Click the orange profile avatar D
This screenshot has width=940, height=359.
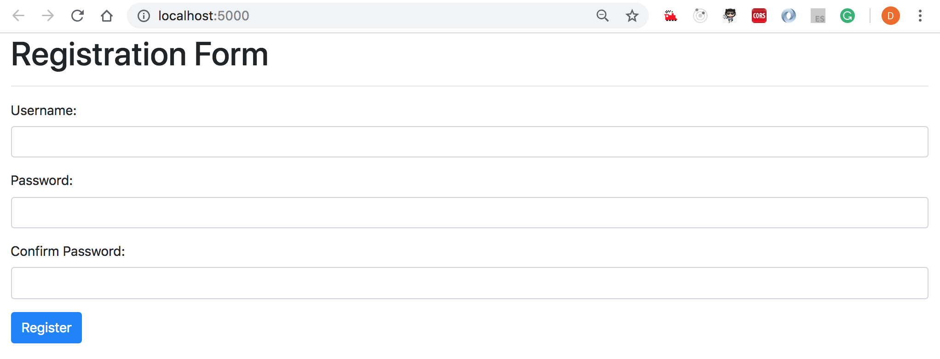[x=890, y=16]
